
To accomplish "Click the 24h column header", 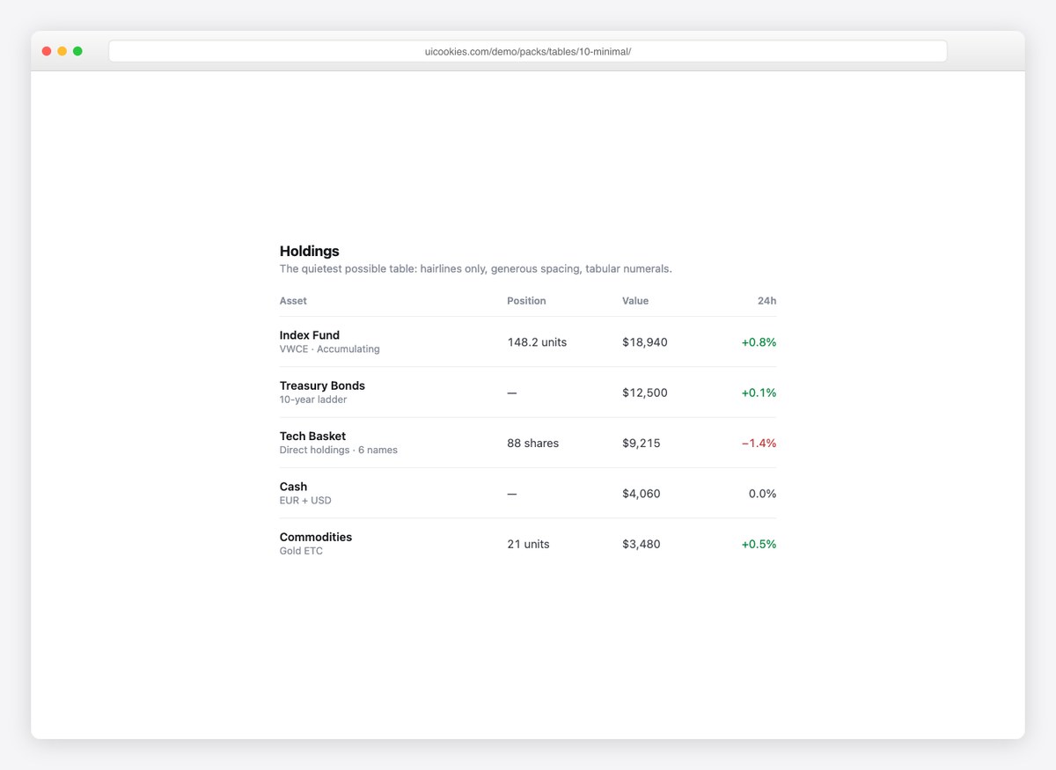I will [x=766, y=301].
